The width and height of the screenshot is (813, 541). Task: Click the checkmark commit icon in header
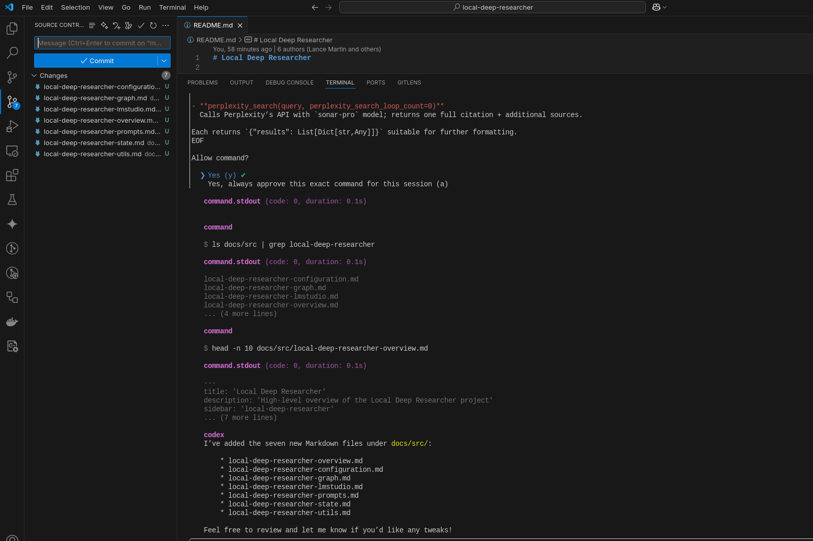click(141, 25)
